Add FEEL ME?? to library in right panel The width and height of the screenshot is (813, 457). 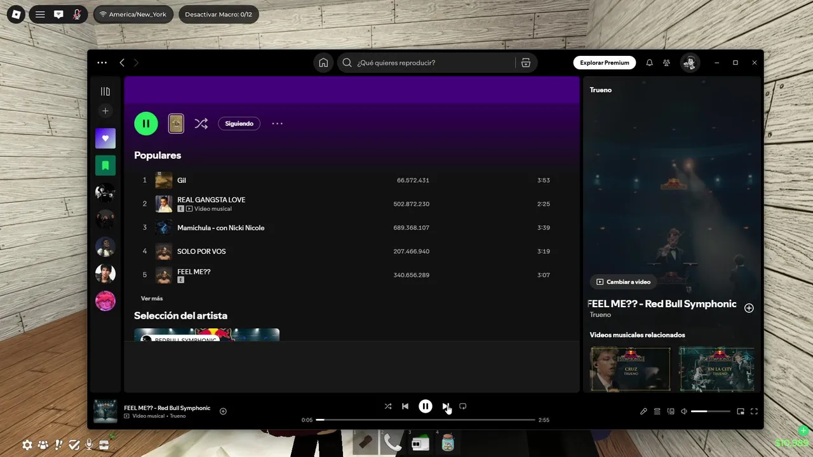click(749, 308)
